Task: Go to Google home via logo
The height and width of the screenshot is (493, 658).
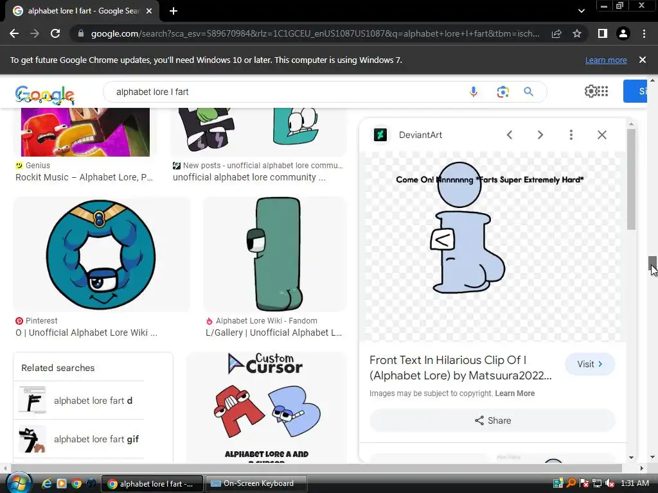Action: tap(45, 95)
